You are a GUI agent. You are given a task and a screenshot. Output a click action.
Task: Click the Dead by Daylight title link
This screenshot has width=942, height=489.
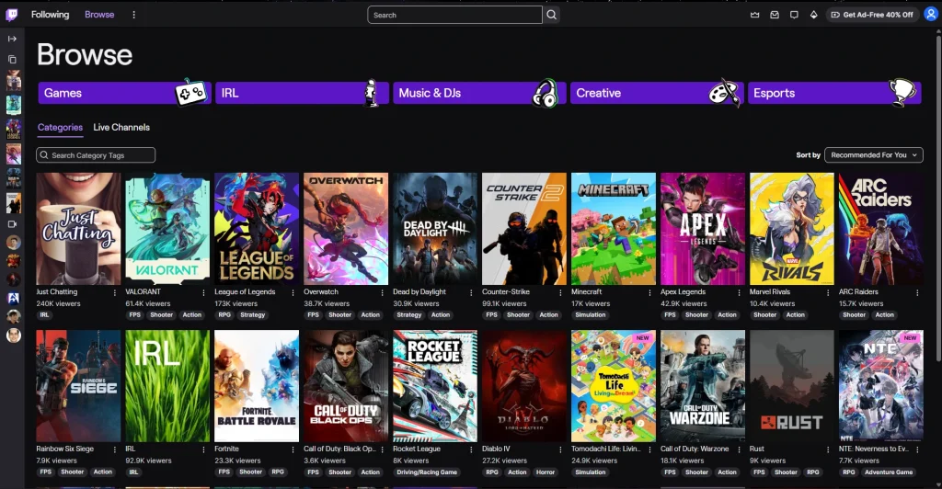419,292
